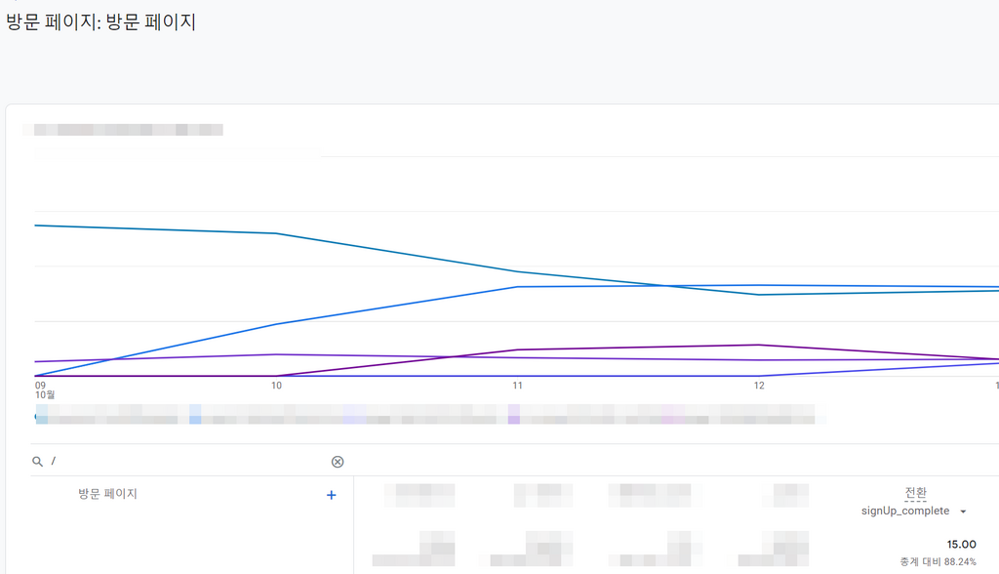The width and height of the screenshot is (999, 574).
Task: Sort by the 방문 페이지 column header
Action: click(x=107, y=494)
